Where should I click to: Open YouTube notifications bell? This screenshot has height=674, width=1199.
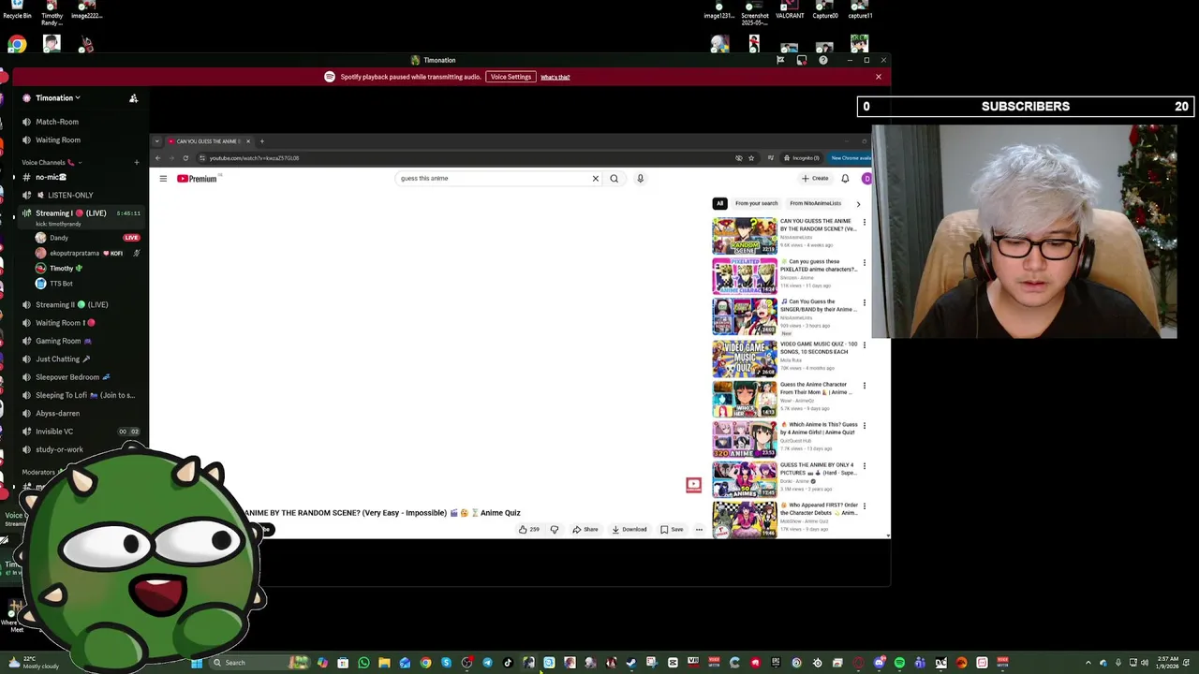click(845, 178)
